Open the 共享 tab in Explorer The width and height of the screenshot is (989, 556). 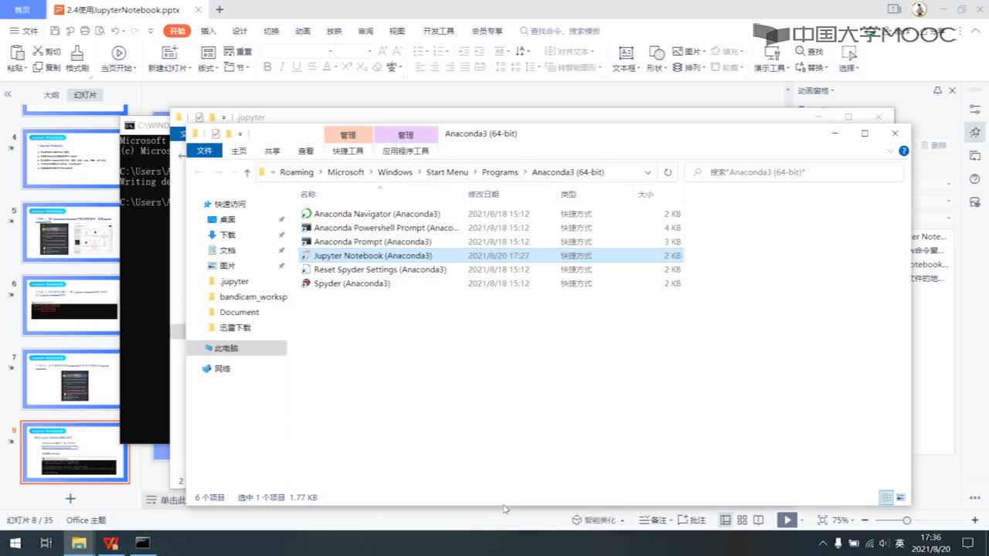(x=272, y=151)
